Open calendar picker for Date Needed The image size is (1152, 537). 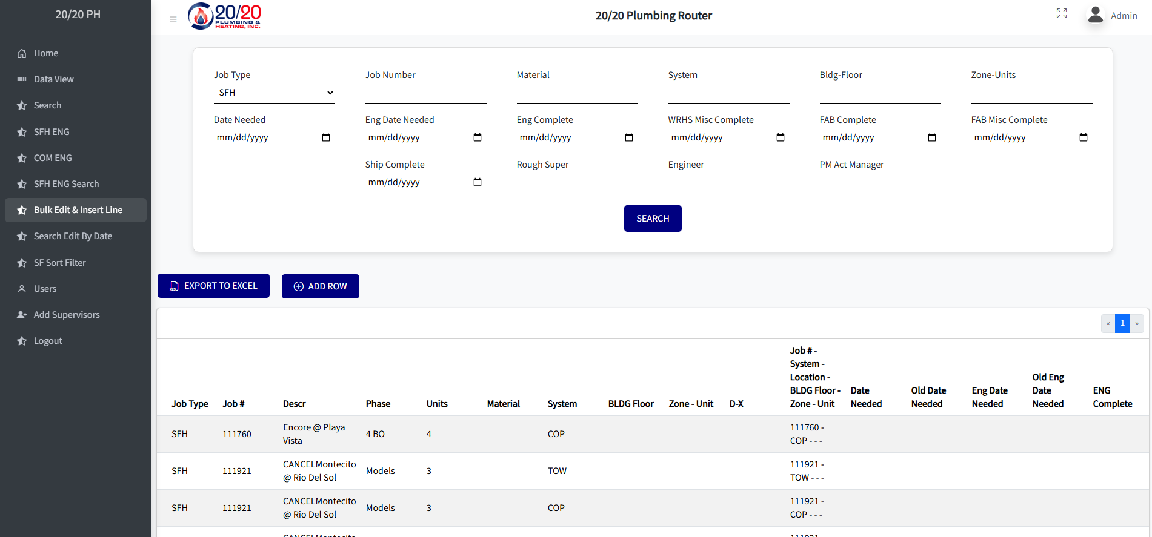pyautogui.click(x=326, y=137)
